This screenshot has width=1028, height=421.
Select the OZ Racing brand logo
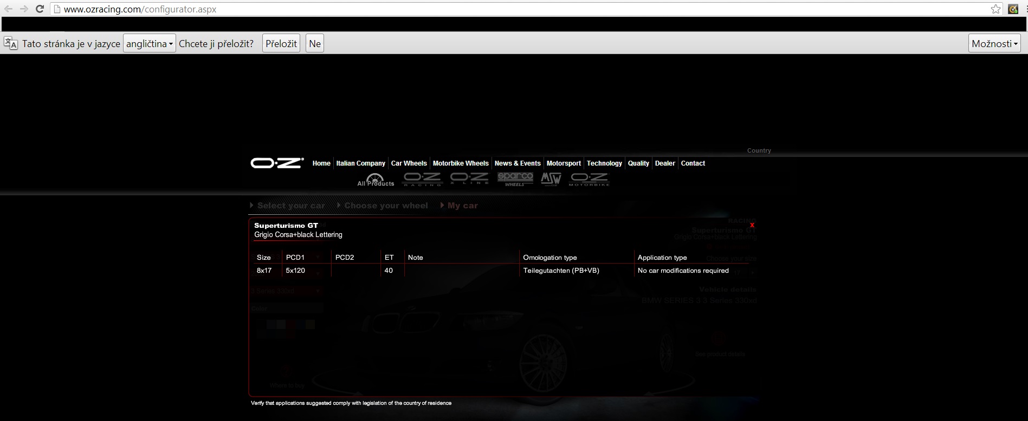[422, 180]
